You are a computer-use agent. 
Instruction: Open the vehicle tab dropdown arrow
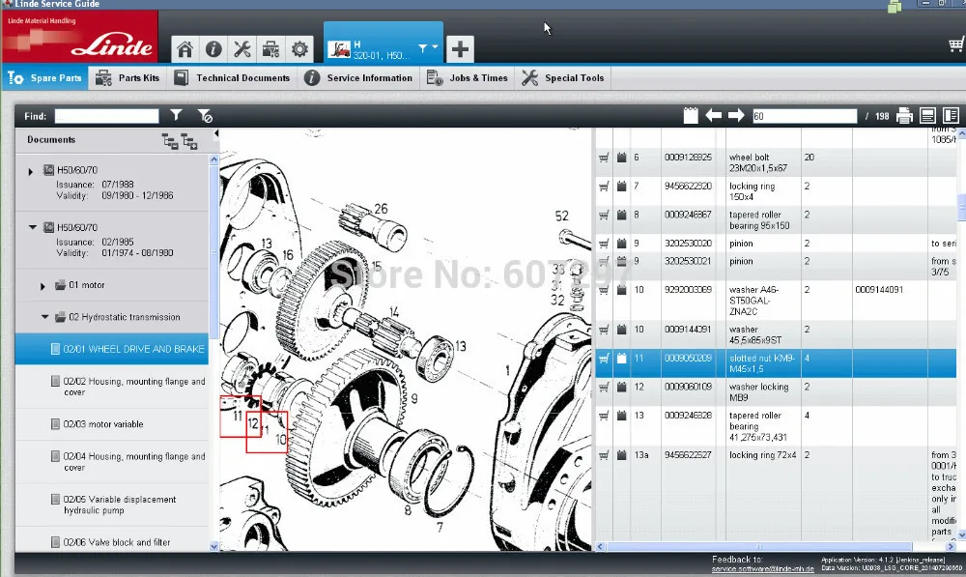[435, 46]
